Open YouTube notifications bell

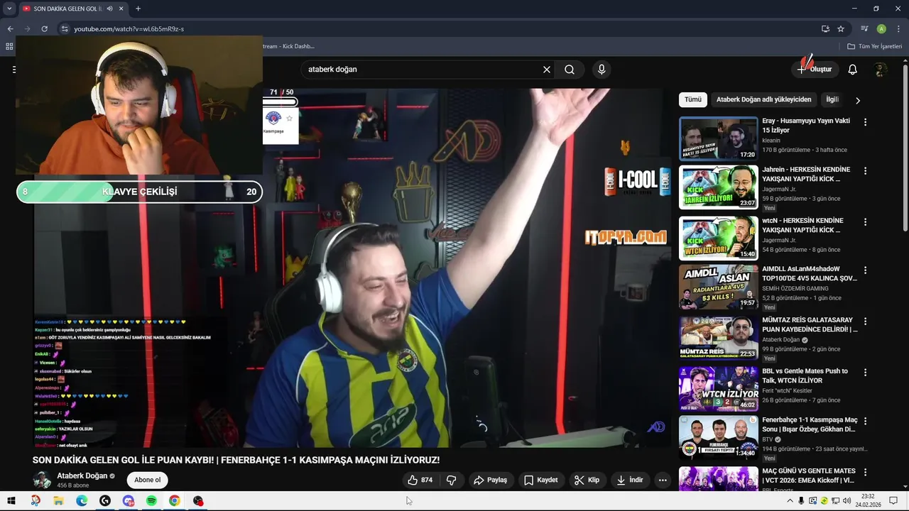[x=853, y=70]
